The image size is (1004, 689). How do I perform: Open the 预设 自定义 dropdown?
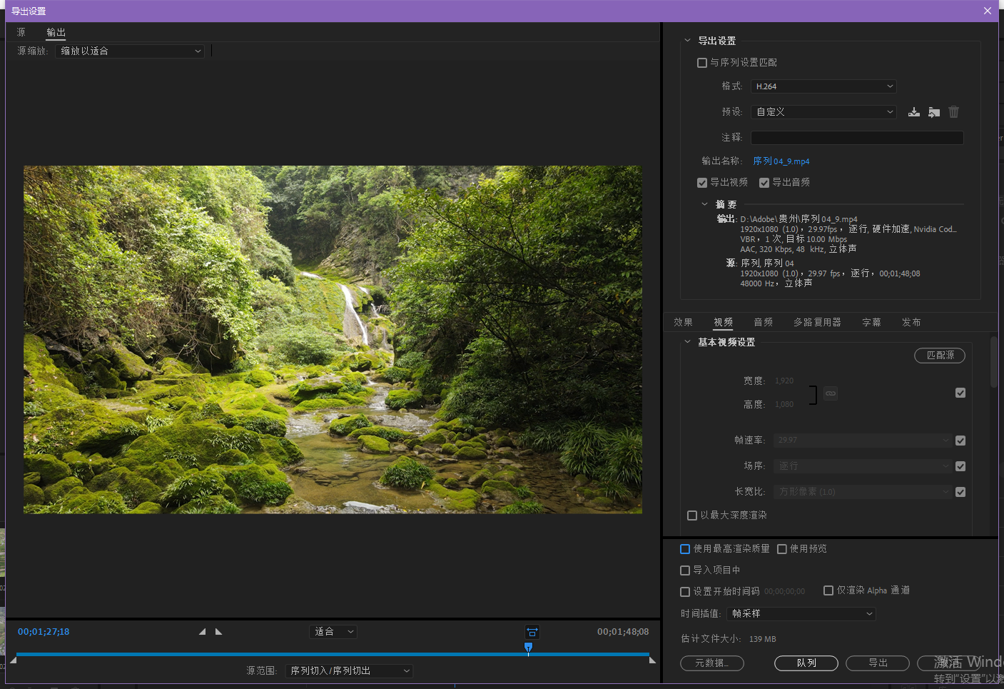823,112
